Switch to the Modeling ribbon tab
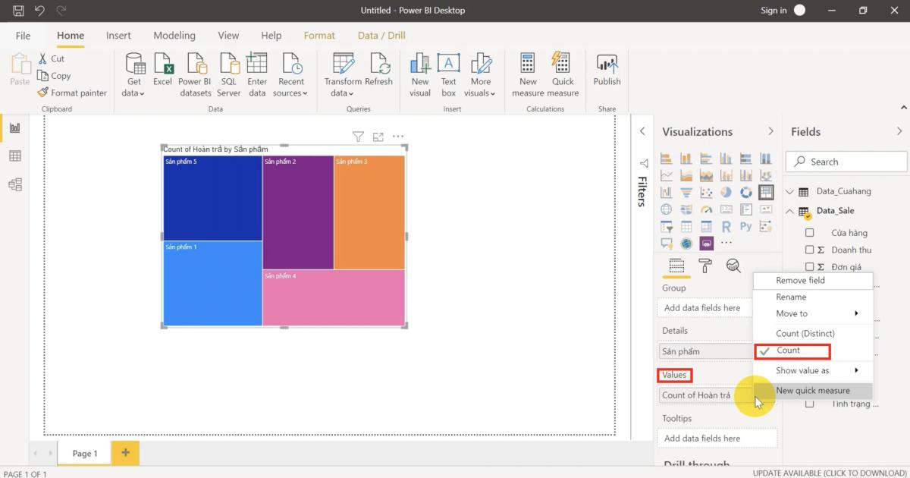The width and height of the screenshot is (910, 478). coord(174,35)
